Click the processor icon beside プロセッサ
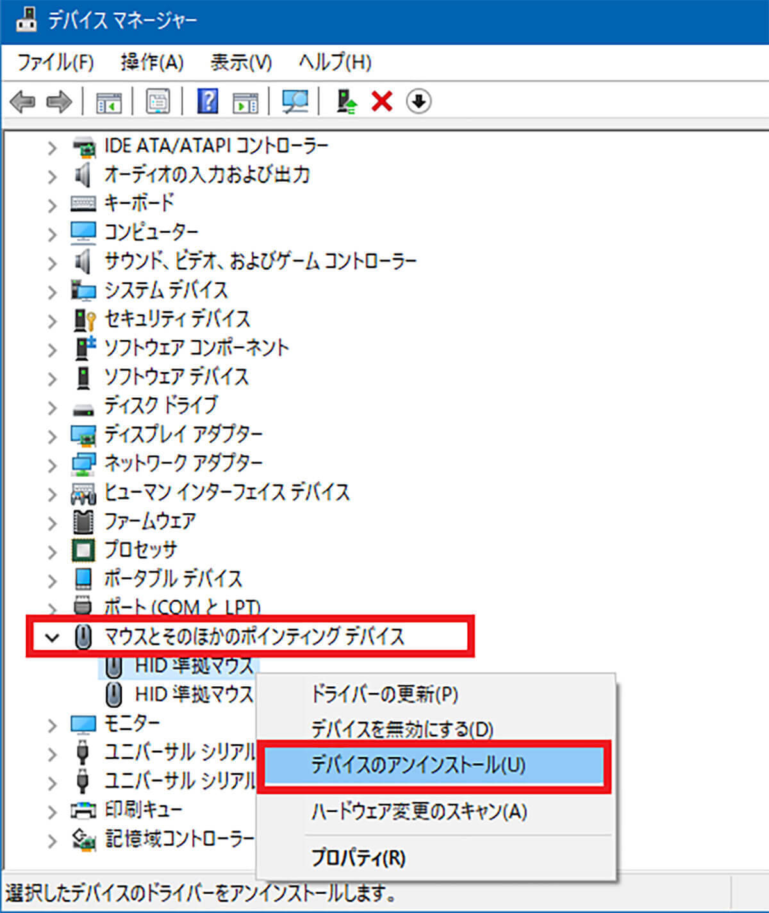 point(83,550)
